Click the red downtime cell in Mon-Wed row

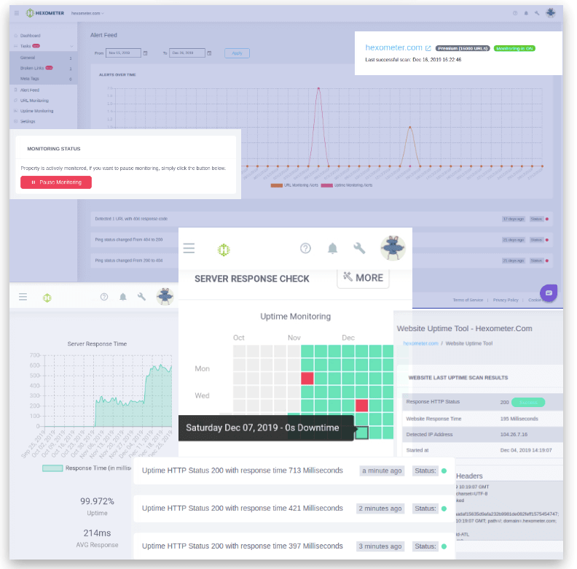tap(307, 379)
